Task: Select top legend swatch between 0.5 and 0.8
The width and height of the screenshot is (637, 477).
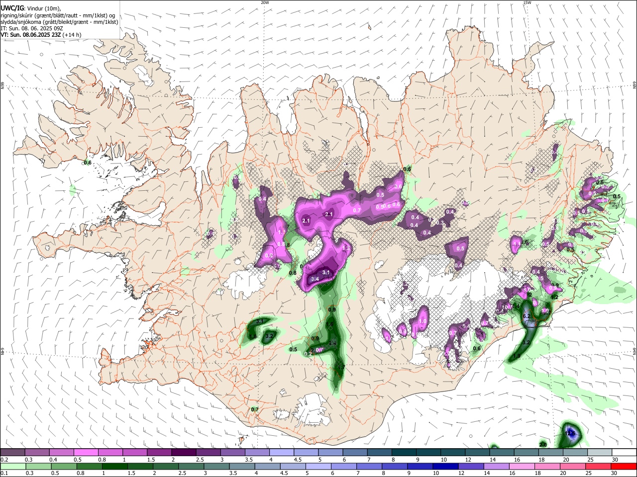Action: [86, 453]
